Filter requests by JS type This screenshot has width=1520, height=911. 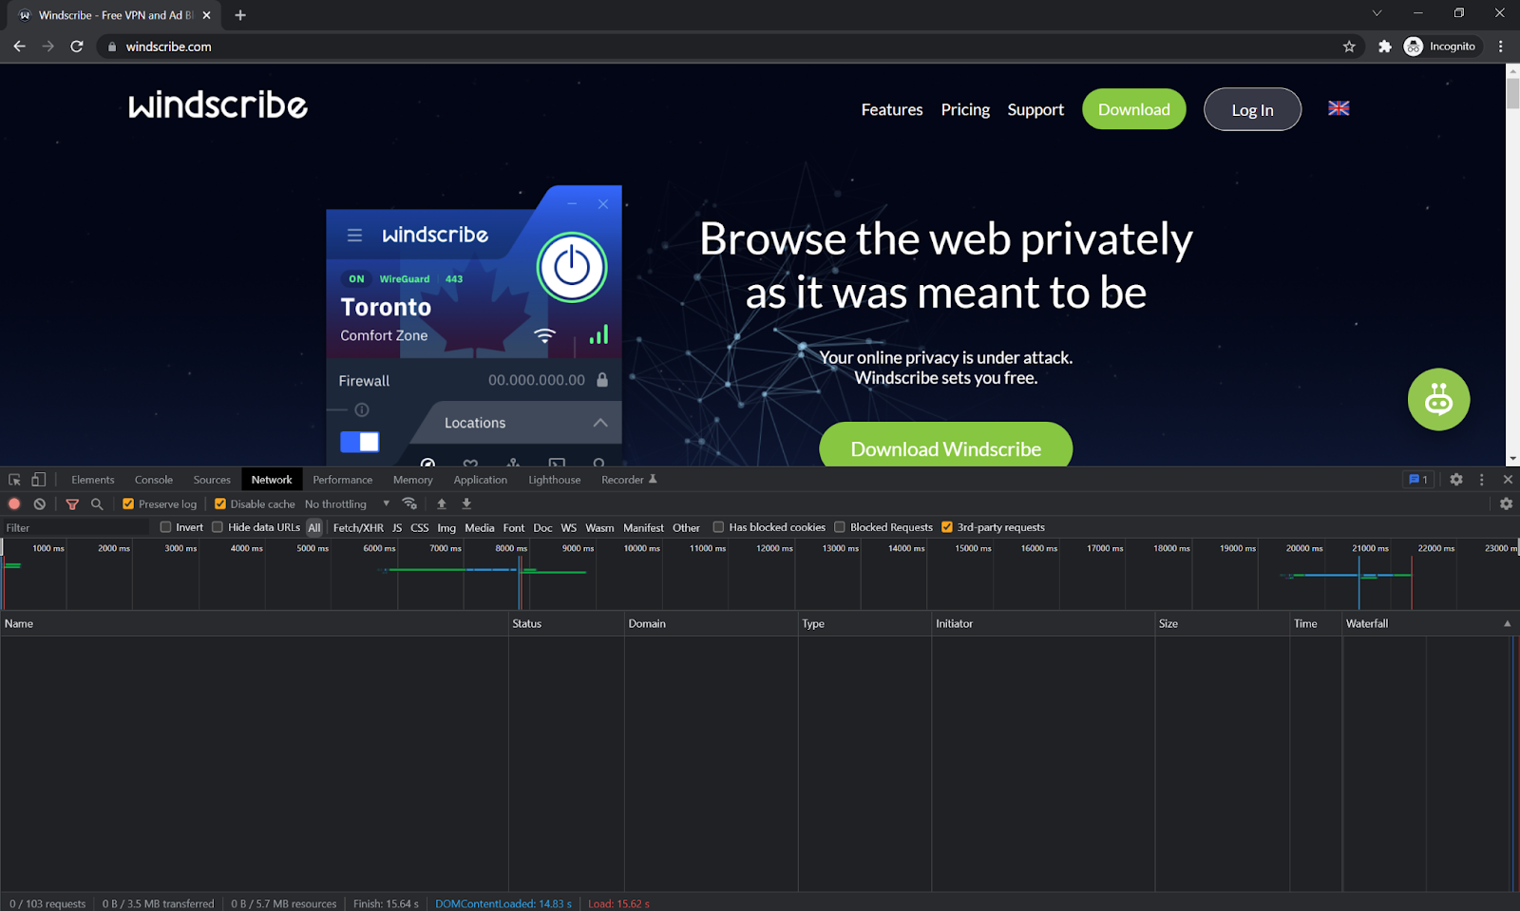pos(397,528)
